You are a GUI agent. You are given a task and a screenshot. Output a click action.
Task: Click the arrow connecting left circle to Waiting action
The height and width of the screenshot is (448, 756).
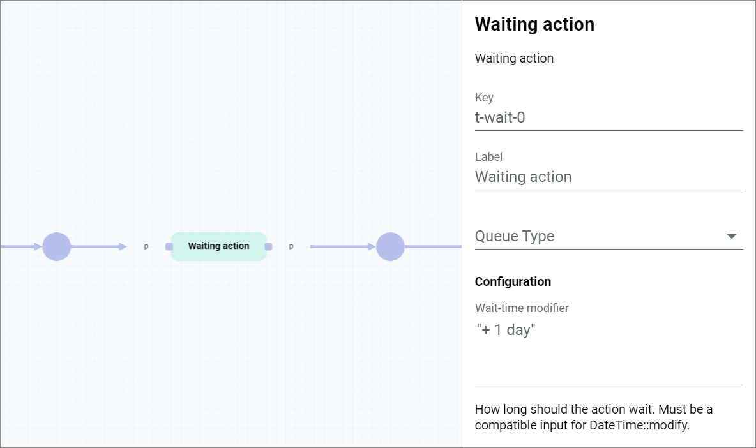click(99, 246)
